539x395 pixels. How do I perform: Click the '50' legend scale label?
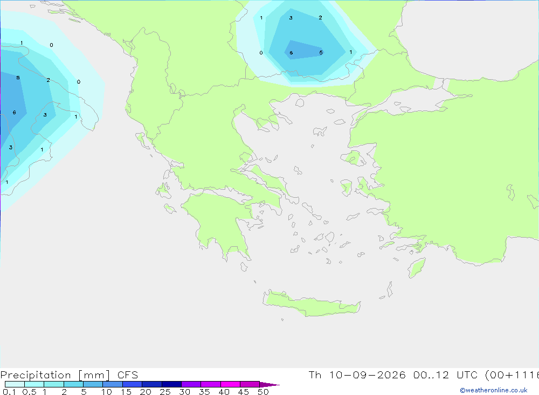point(264,392)
